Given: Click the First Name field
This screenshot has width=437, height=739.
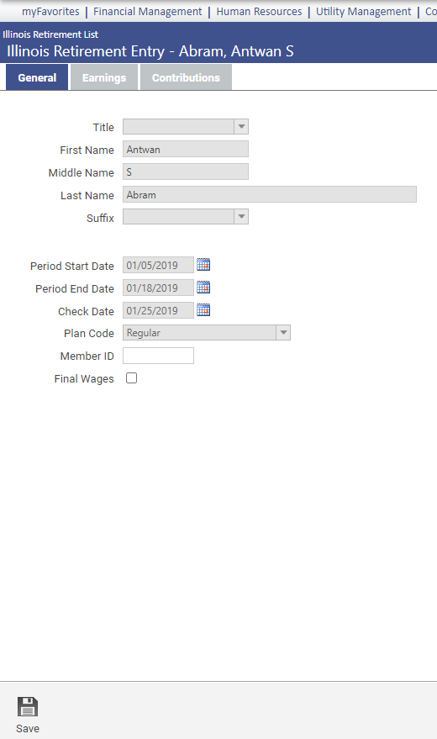Looking at the screenshot, I should (186, 149).
